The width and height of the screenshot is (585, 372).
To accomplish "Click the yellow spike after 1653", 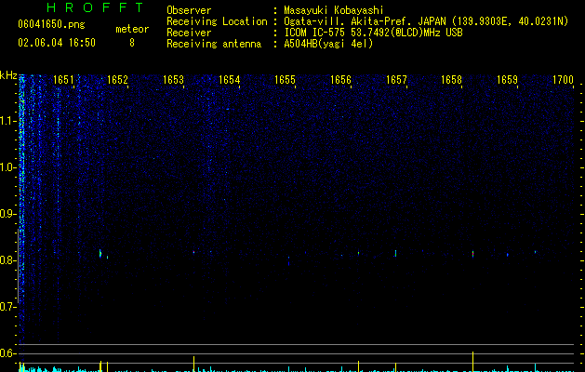I will pos(193,364).
